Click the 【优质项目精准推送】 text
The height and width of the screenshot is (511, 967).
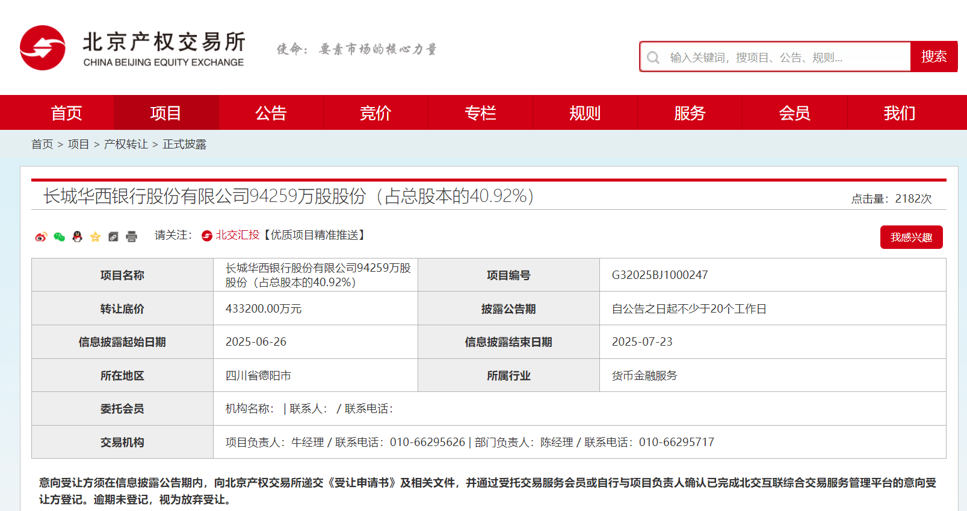tap(315, 235)
